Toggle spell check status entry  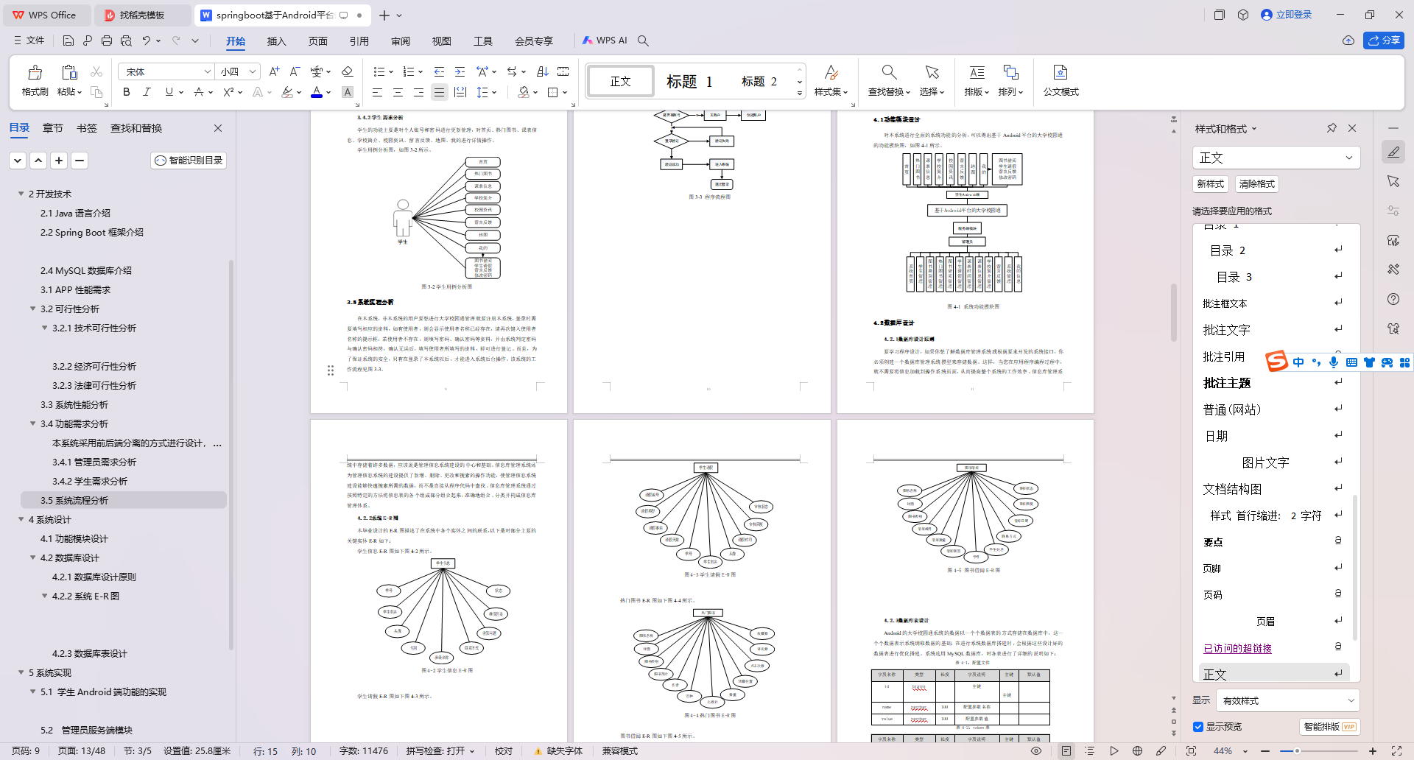[440, 750]
